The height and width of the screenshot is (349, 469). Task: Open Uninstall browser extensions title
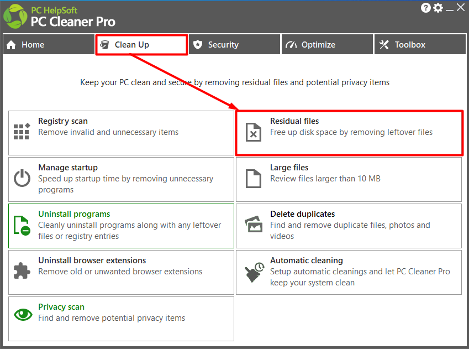point(92,261)
